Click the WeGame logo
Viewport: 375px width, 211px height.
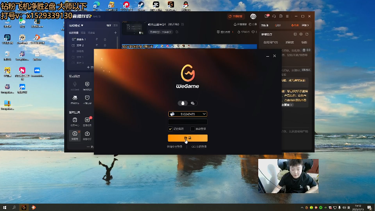tap(187, 76)
